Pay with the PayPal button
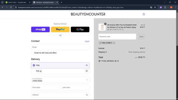The width and height of the screenshot is (178, 100). [x=60, y=29]
